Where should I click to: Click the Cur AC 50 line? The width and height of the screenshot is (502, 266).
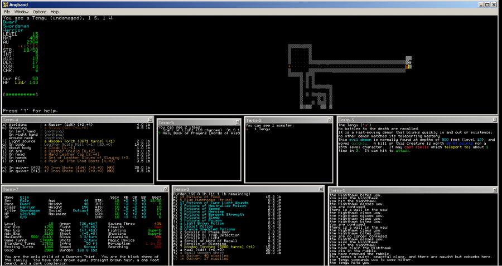pos(21,78)
